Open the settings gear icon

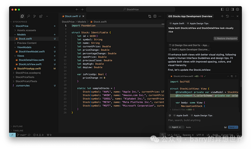tap(237, 9)
